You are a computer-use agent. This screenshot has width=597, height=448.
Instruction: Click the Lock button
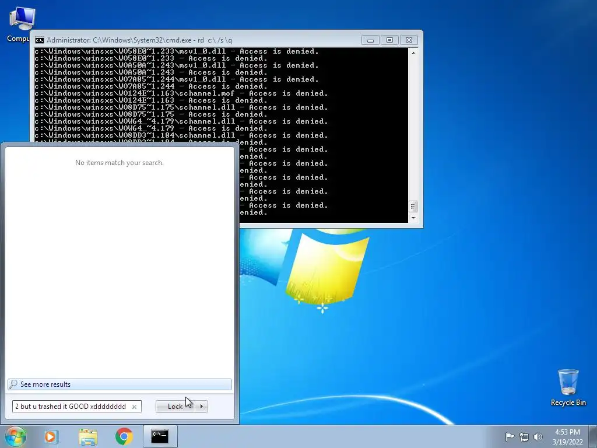pyautogui.click(x=175, y=407)
